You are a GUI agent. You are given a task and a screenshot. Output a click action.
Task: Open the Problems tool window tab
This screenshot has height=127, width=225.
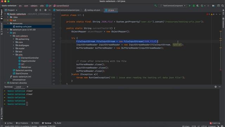tap(22, 123)
